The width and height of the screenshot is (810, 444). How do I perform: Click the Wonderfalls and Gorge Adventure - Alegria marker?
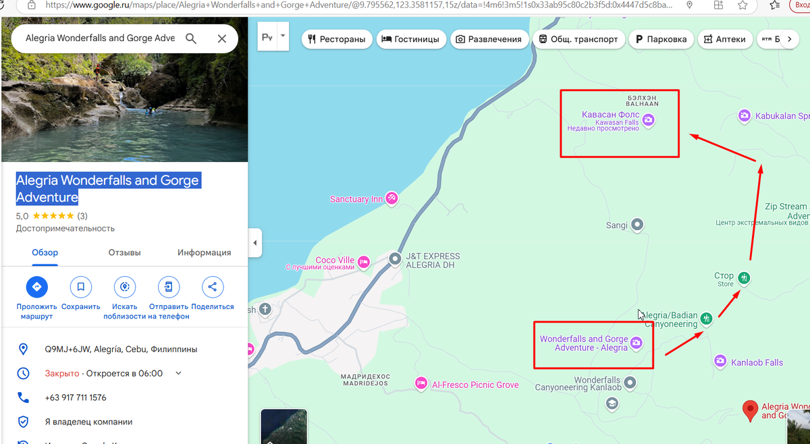[x=637, y=344]
